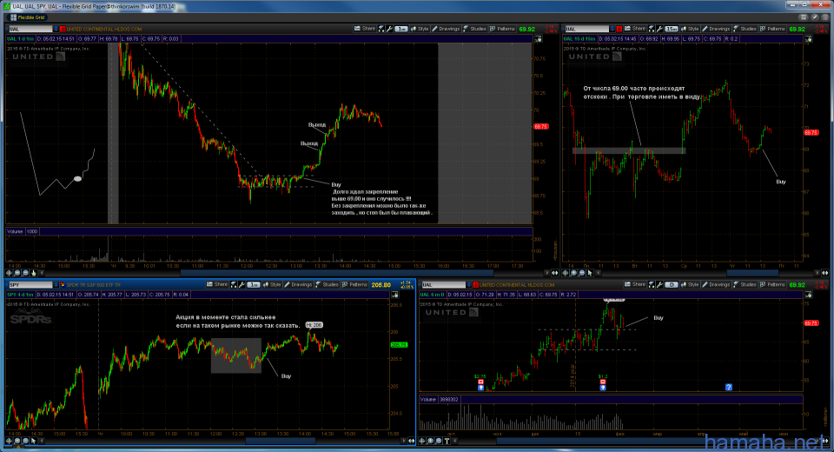Viewport: 834px width, 452px height.
Task: Click snapshot icon in bottom-right chart corner
Action: point(809,295)
